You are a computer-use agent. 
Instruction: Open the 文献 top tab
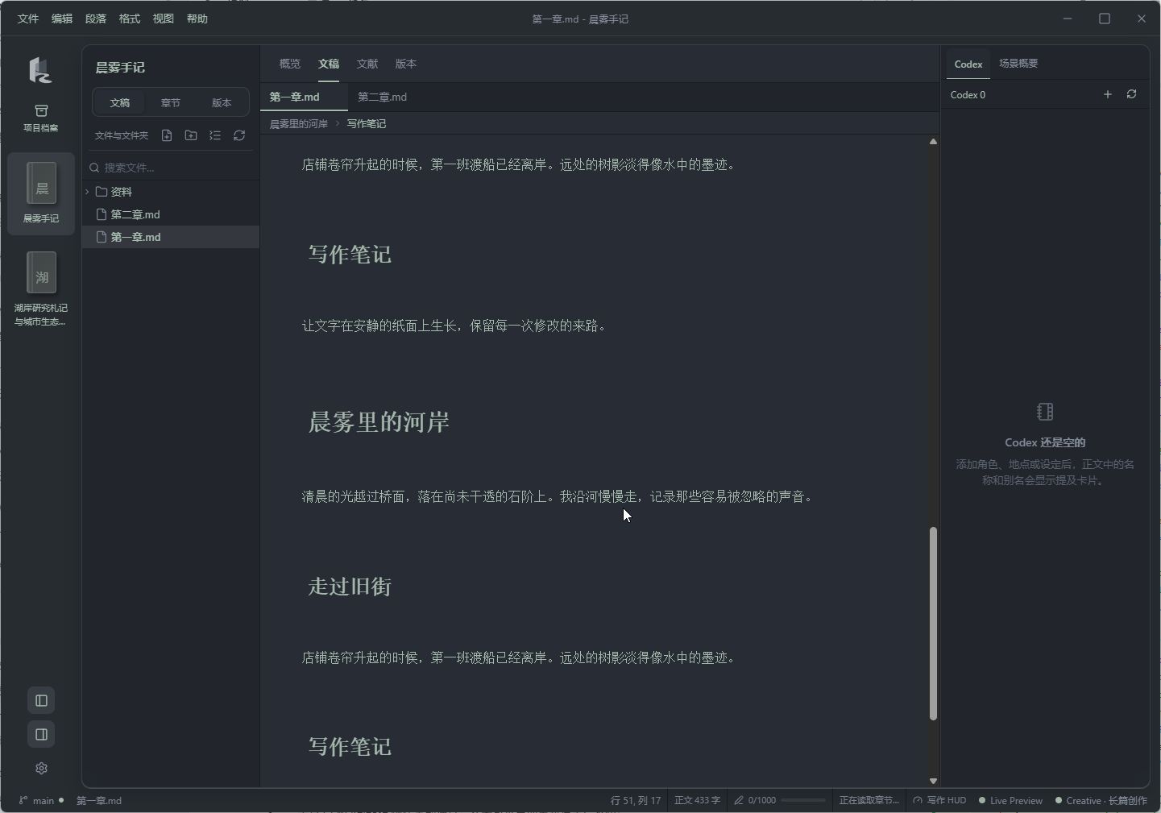pos(367,64)
